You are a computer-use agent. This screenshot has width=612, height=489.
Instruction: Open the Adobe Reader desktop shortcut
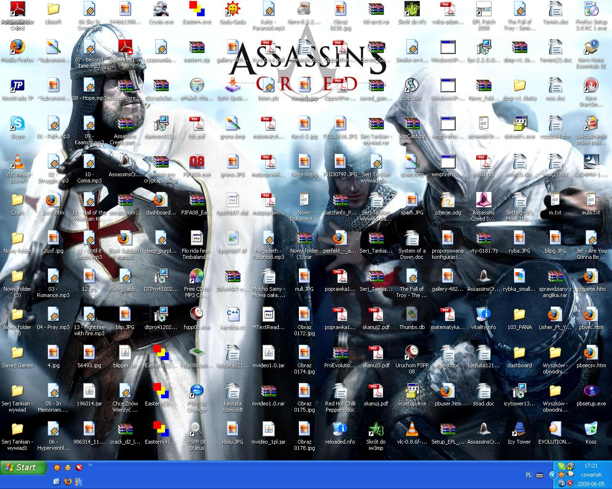coord(18,10)
